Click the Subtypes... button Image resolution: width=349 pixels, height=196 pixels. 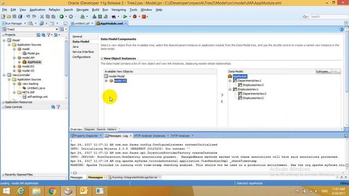323,71
